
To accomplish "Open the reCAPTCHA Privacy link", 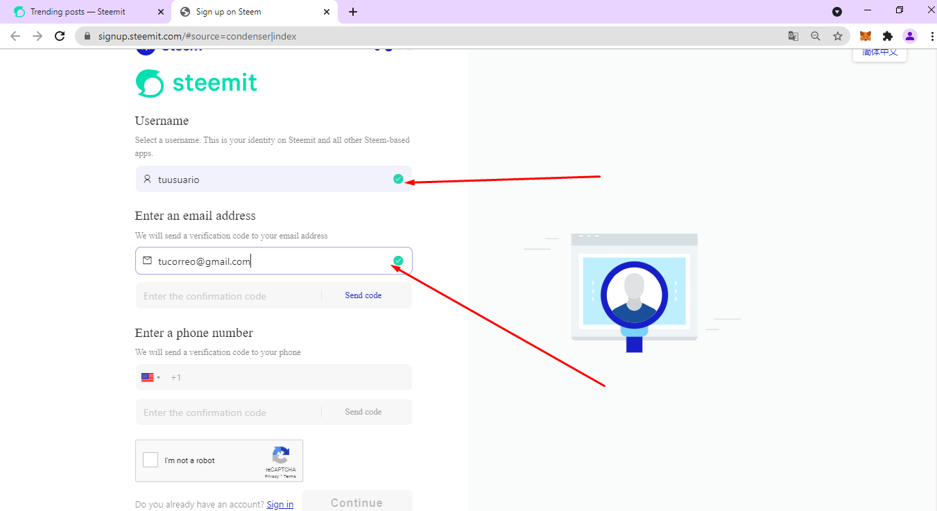I will 271,476.
